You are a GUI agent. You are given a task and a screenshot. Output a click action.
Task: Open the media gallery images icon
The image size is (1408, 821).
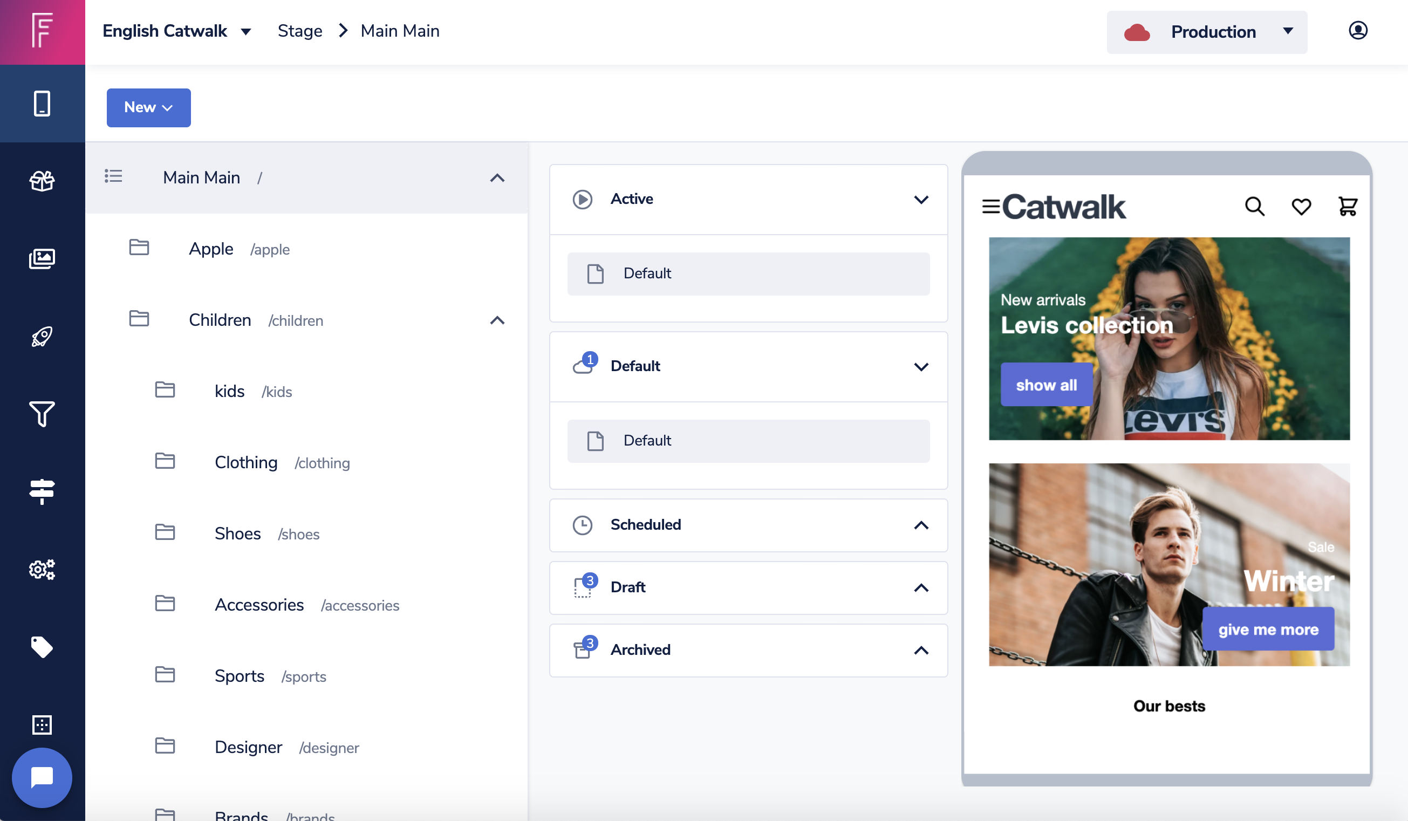[42, 258]
